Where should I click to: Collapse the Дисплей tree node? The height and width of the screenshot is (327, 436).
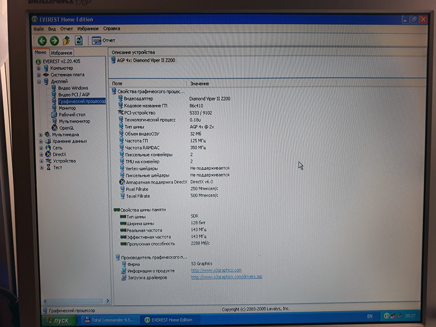point(39,81)
